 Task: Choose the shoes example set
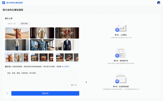pos(67,58)
